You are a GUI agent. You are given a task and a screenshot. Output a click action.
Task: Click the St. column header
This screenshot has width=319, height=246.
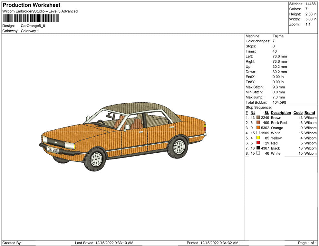click(x=266, y=113)
